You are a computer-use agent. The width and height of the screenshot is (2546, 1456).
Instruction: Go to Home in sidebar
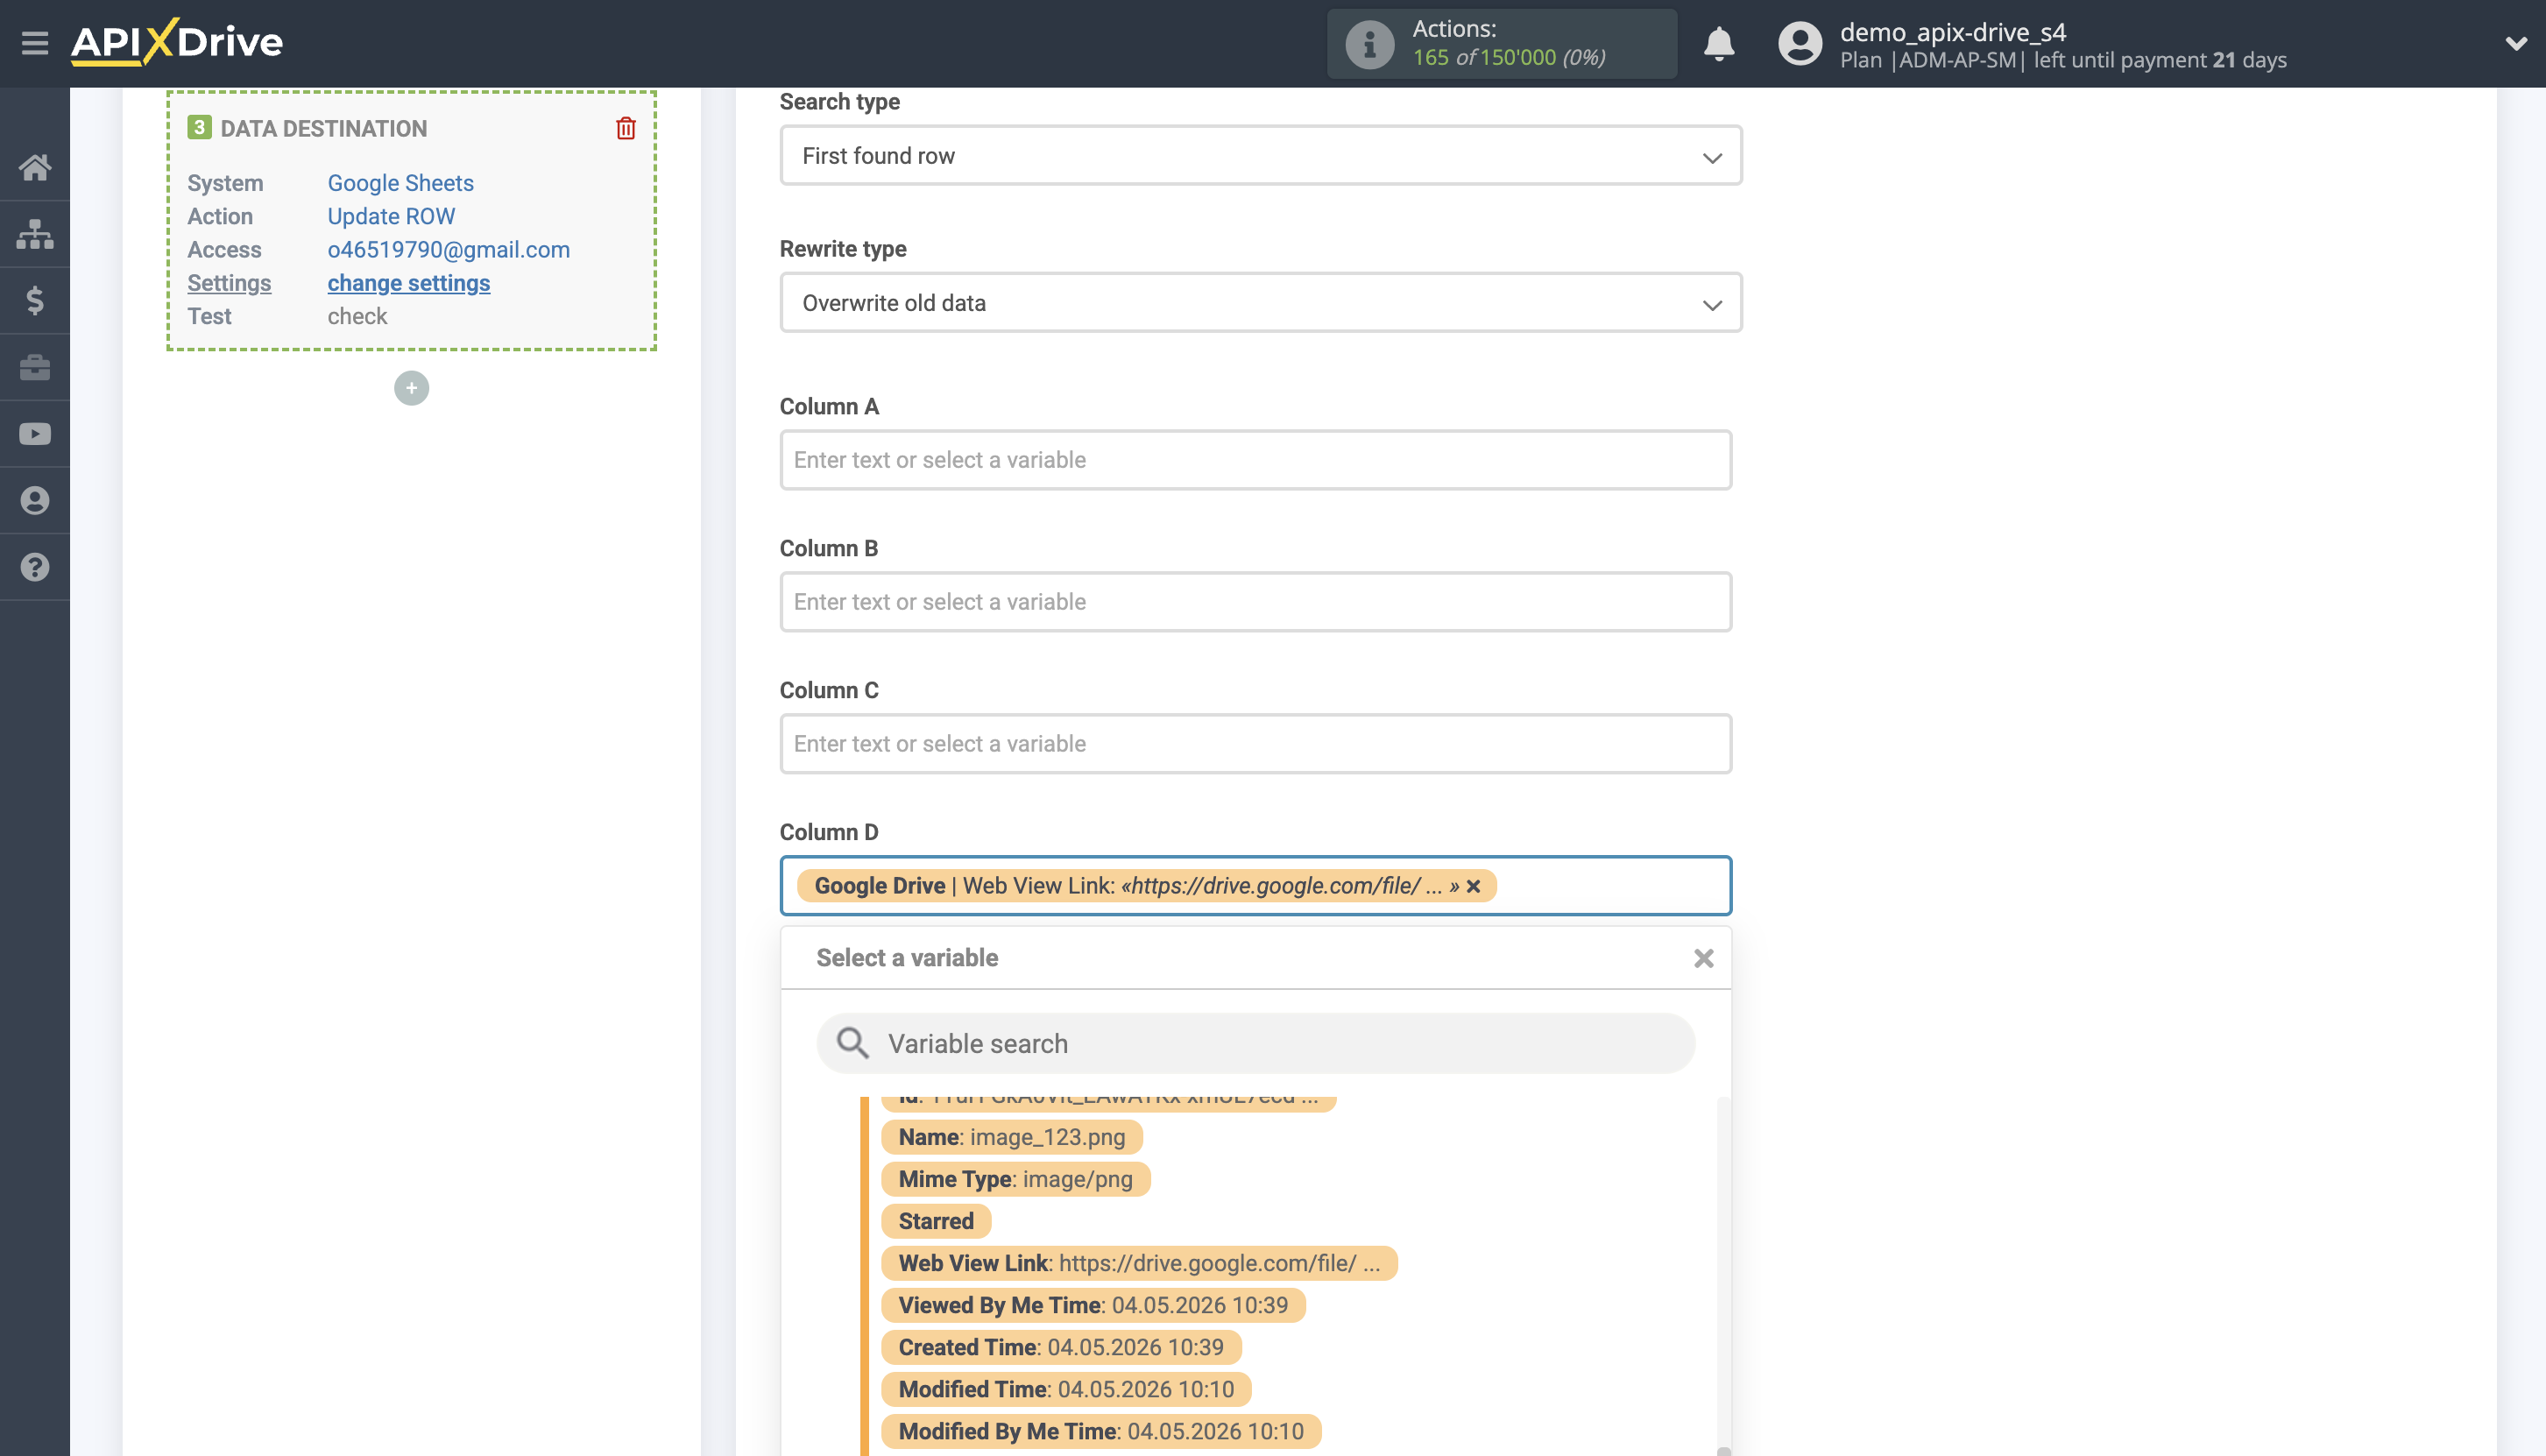(x=35, y=167)
